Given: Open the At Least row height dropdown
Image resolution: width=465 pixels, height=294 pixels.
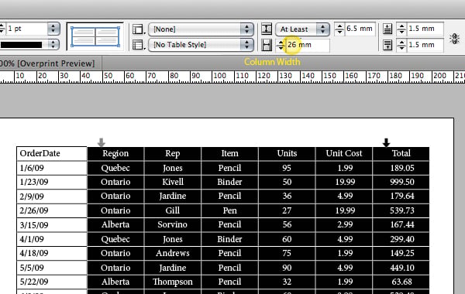Looking at the screenshot, I should (302, 29).
